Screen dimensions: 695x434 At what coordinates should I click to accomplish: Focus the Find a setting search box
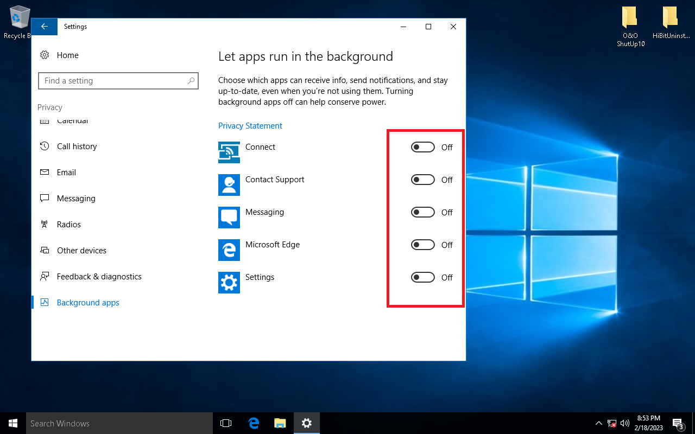pos(118,81)
